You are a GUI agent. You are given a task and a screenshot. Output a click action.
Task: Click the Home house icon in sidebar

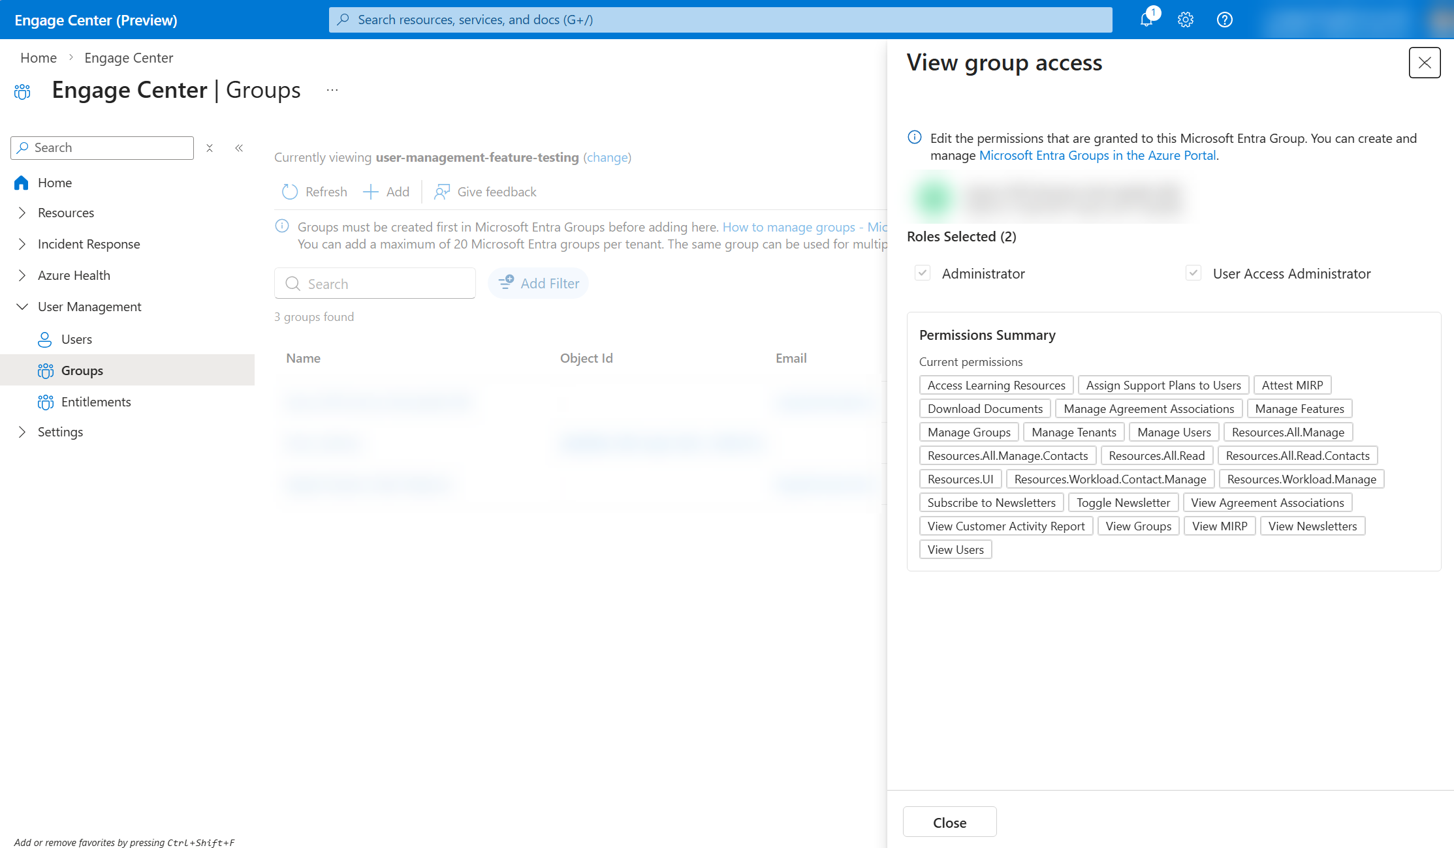22,183
